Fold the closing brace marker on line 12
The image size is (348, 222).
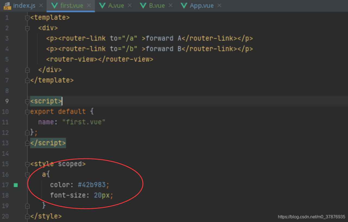(x=27, y=133)
